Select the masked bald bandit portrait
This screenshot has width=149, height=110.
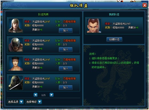[x=15, y=45]
